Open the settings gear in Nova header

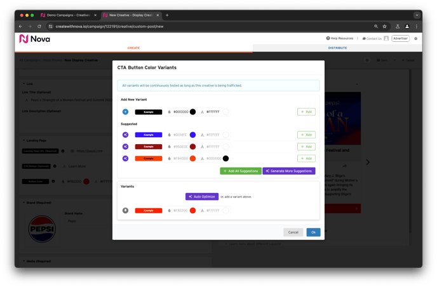click(416, 39)
